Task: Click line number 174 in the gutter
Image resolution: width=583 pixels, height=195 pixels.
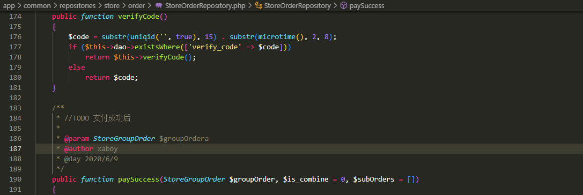Action: [15, 17]
